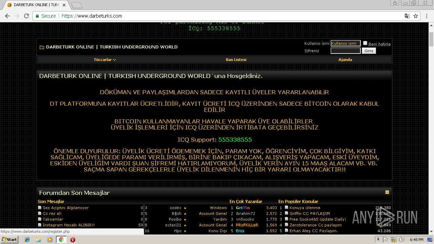434x244 pixels.
Task: View PRoFKiLLeR's user profile
Action: click(x=247, y=225)
